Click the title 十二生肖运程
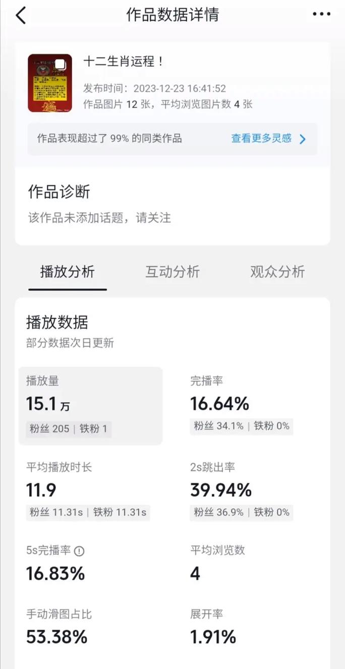This screenshot has width=345, height=669. (x=123, y=63)
